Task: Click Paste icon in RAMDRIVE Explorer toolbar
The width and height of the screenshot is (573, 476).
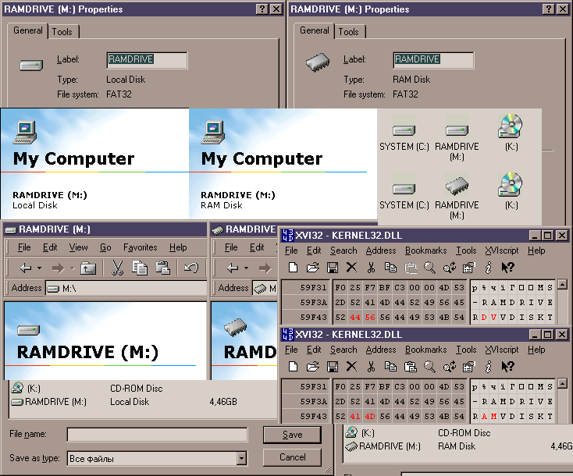Action: point(163,268)
